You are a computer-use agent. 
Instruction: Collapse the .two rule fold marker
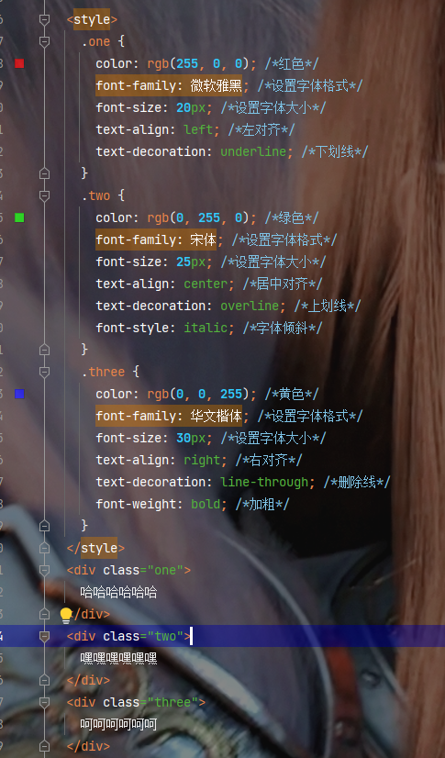coord(44,195)
